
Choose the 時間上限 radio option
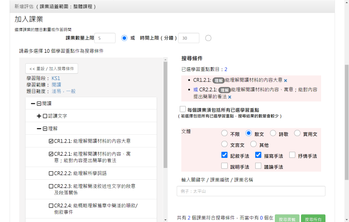208,38
